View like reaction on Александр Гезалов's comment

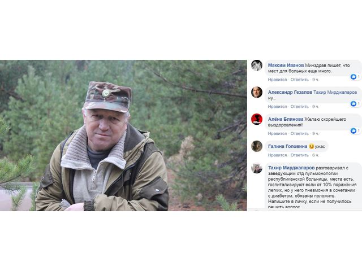pos(355,104)
